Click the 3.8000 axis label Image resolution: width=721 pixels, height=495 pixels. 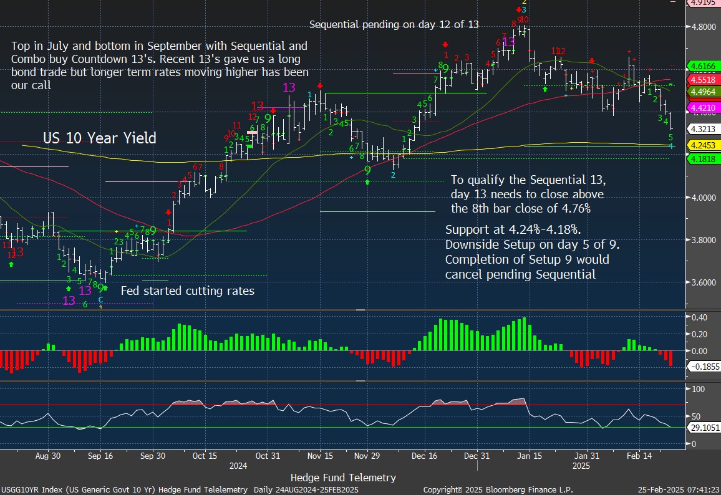click(704, 240)
